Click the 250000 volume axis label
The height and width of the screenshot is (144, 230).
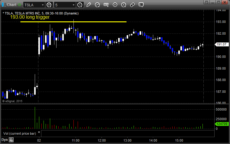221,119
